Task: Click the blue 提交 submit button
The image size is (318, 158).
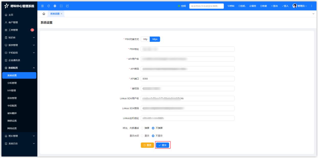Action: [162, 145]
